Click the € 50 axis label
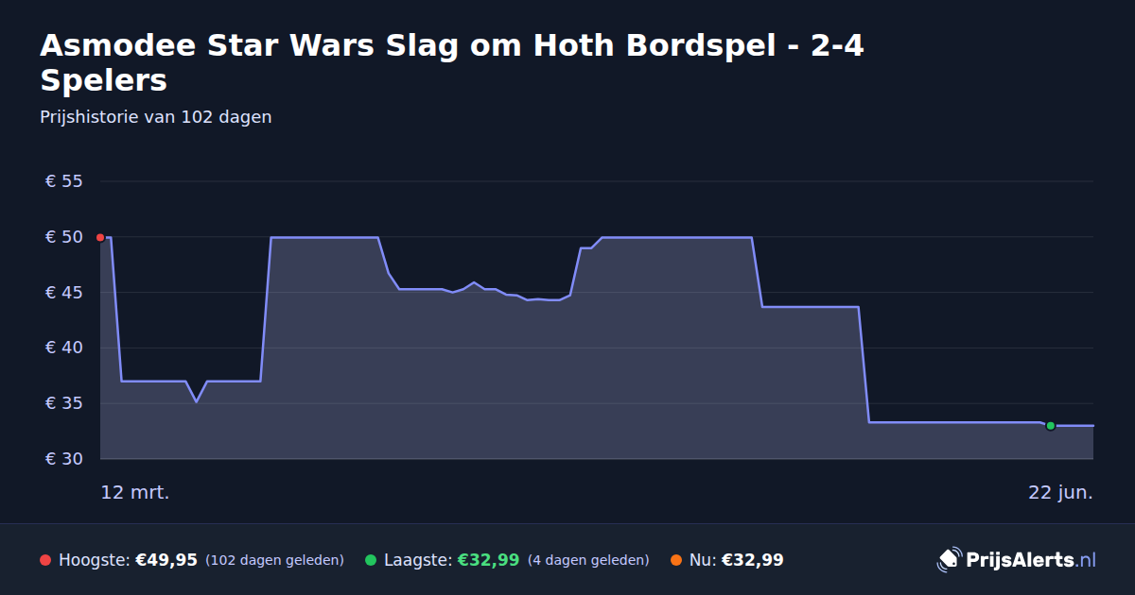Viewport: 1135px width, 595px height. (x=64, y=237)
